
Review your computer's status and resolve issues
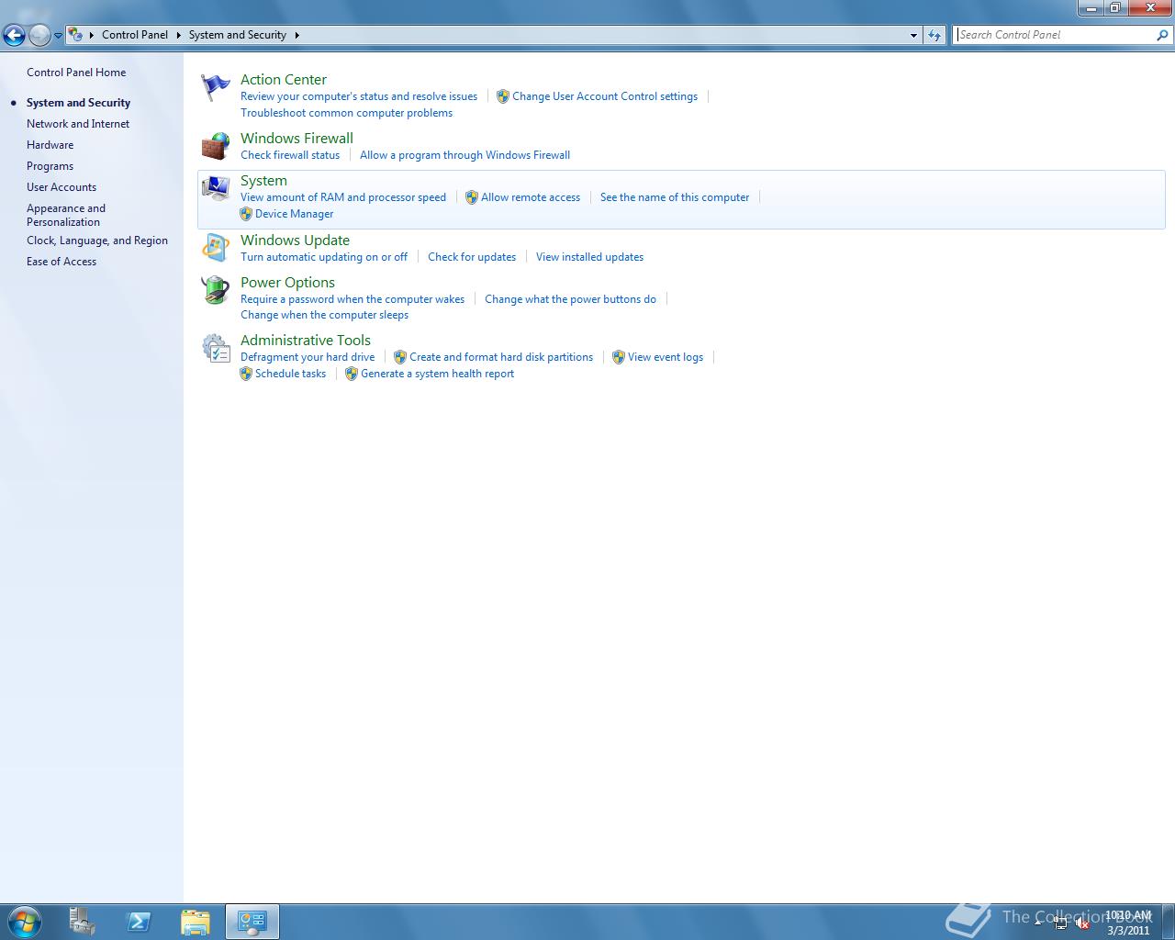tap(359, 96)
